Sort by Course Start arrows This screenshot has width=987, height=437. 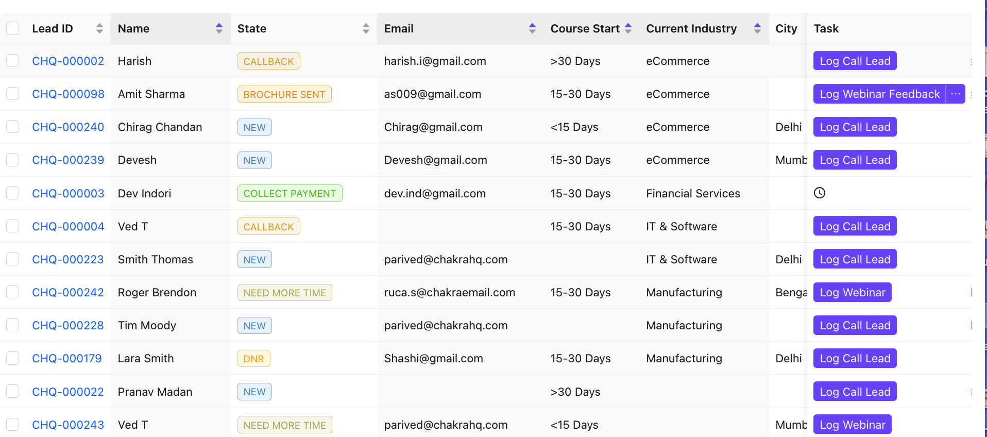(x=628, y=29)
